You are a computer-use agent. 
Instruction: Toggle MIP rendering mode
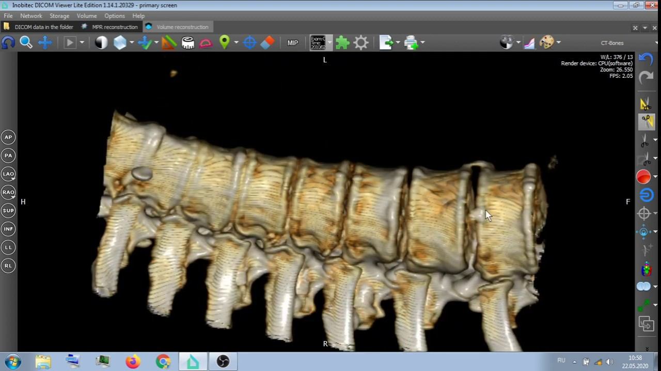tap(292, 43)
